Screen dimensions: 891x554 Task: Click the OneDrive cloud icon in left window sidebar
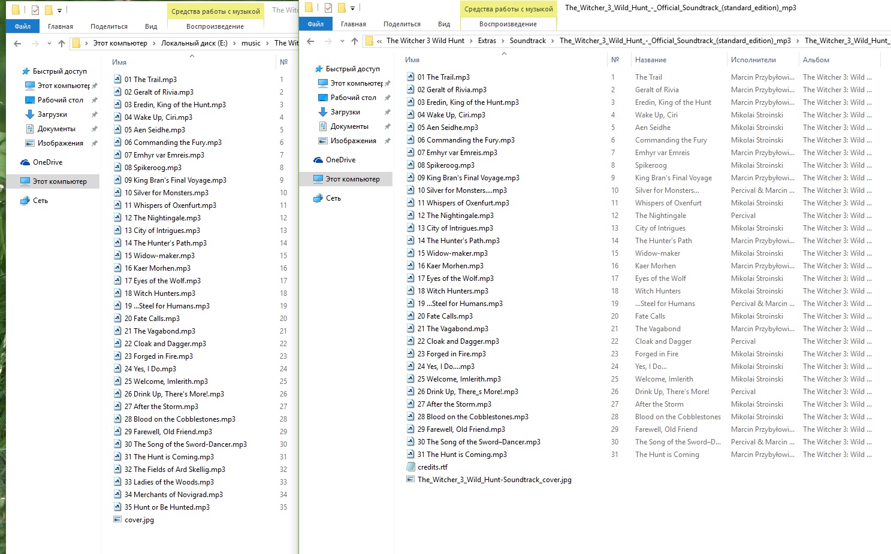(25, 162)
